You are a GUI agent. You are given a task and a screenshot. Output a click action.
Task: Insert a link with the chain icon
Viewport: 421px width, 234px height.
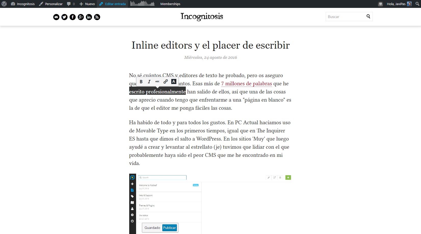coord(166,81)
